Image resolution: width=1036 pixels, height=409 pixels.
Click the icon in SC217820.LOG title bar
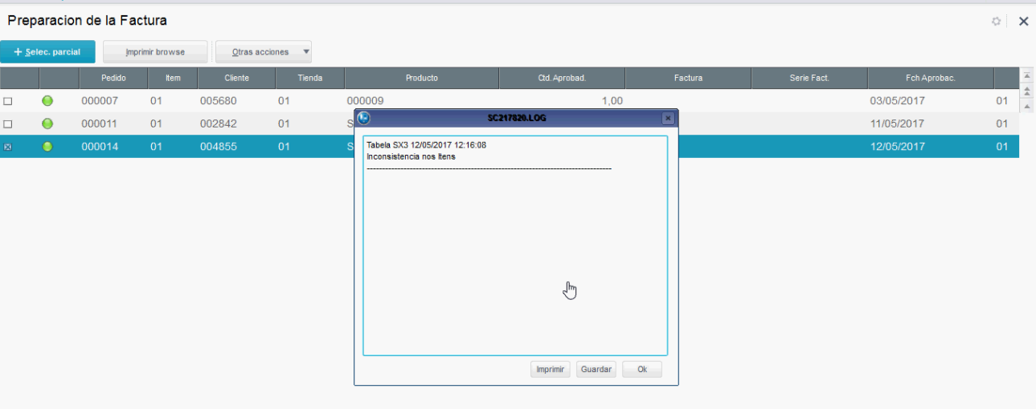(x=363, y=118)
